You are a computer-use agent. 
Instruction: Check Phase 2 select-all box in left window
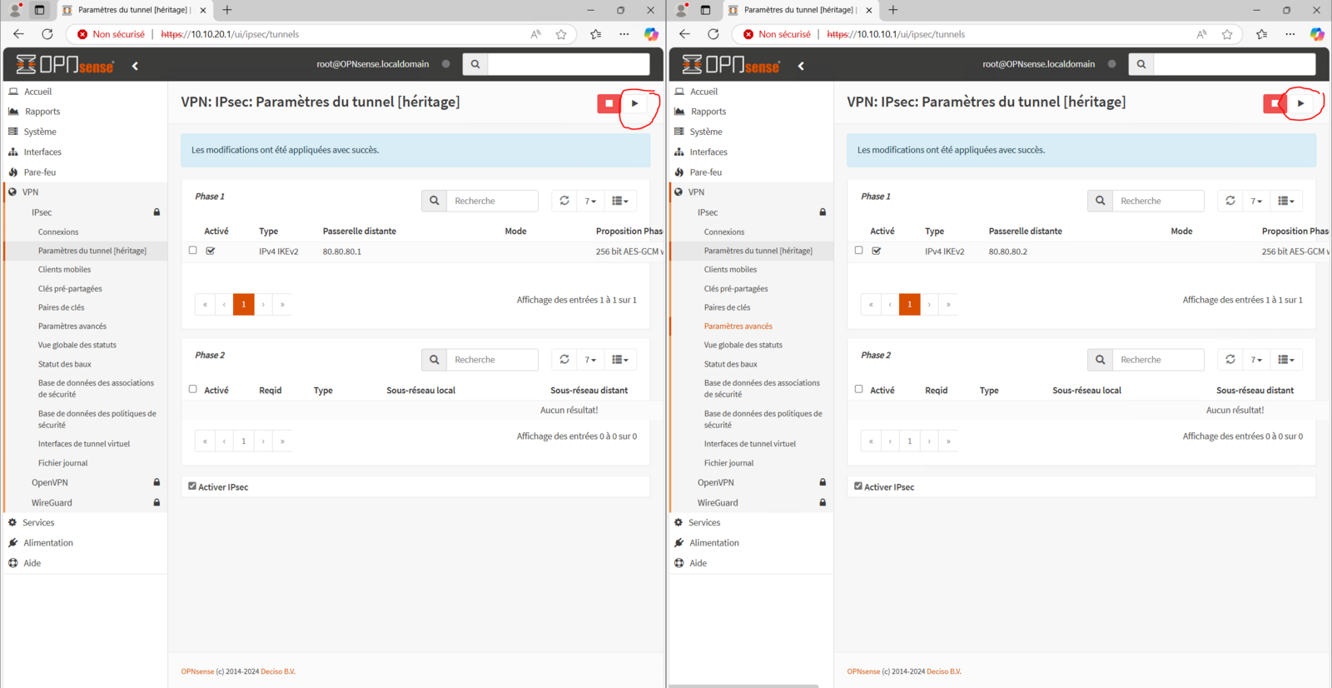coord(192,389)
